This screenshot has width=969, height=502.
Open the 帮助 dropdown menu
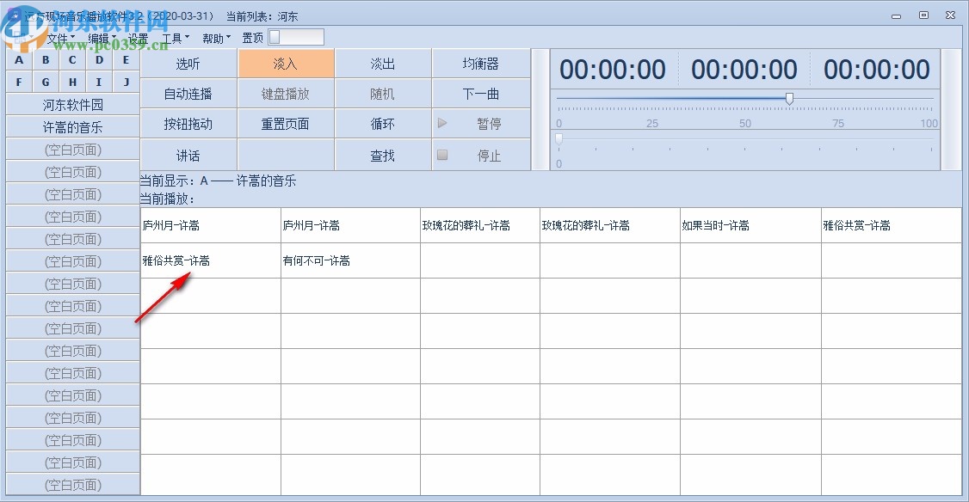(213, 37)
